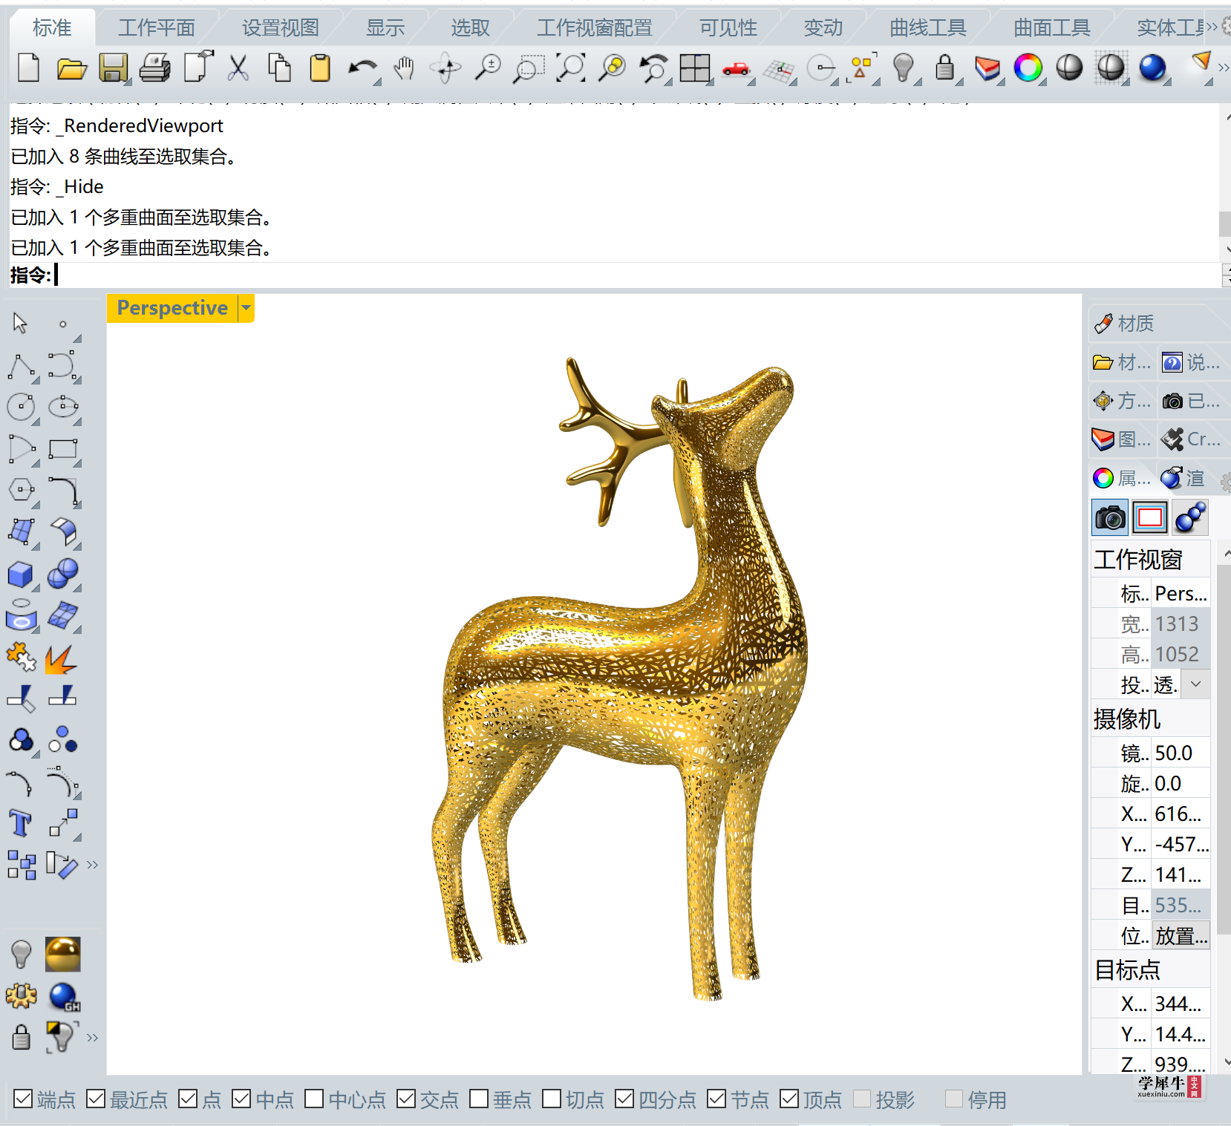
Task: Click the Lock objects padlock icon
Action: (x=944, y=68)
